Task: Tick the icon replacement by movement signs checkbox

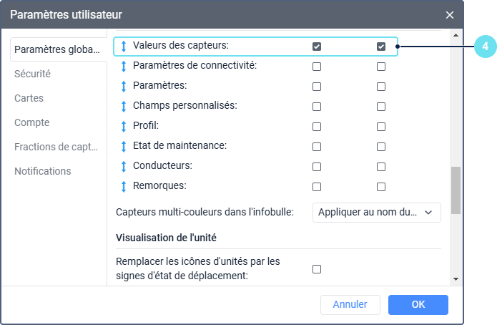Action: tap(317, 269)
